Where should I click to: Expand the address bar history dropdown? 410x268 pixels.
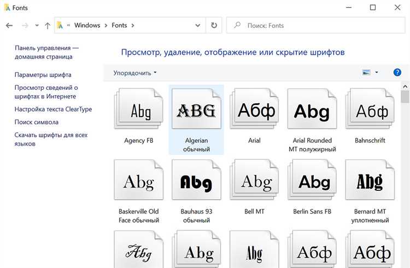click(198, 26)
